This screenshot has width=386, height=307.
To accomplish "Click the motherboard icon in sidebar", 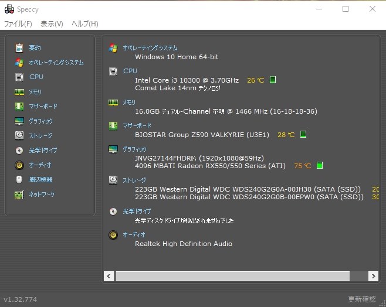I will pyautogui.click(x=19, y=107).
